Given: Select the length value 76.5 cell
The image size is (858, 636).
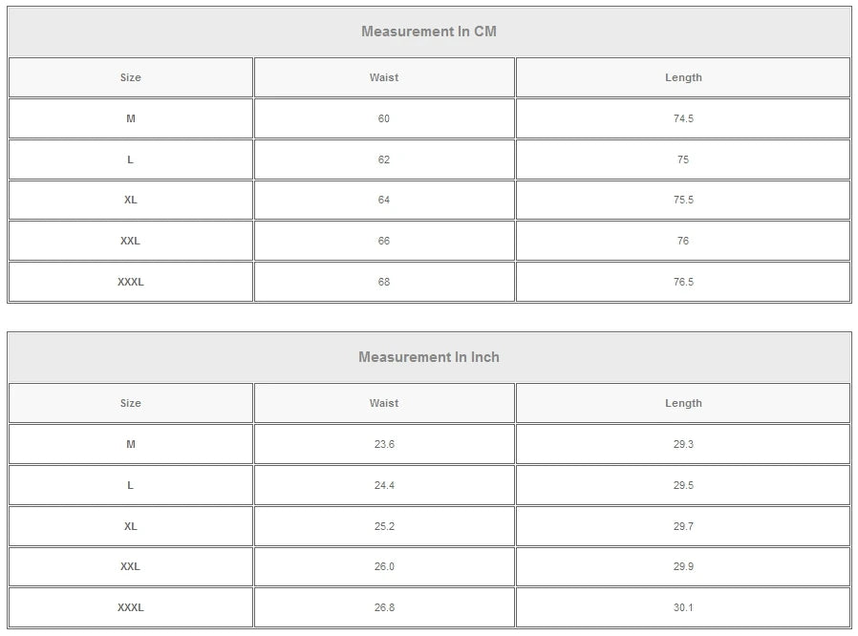Looking at the screenshot, I should click(x=683, y=282).
